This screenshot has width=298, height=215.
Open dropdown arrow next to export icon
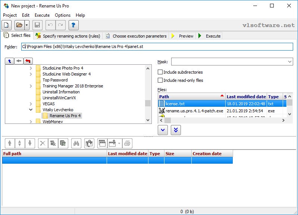(x=119, y=143)
